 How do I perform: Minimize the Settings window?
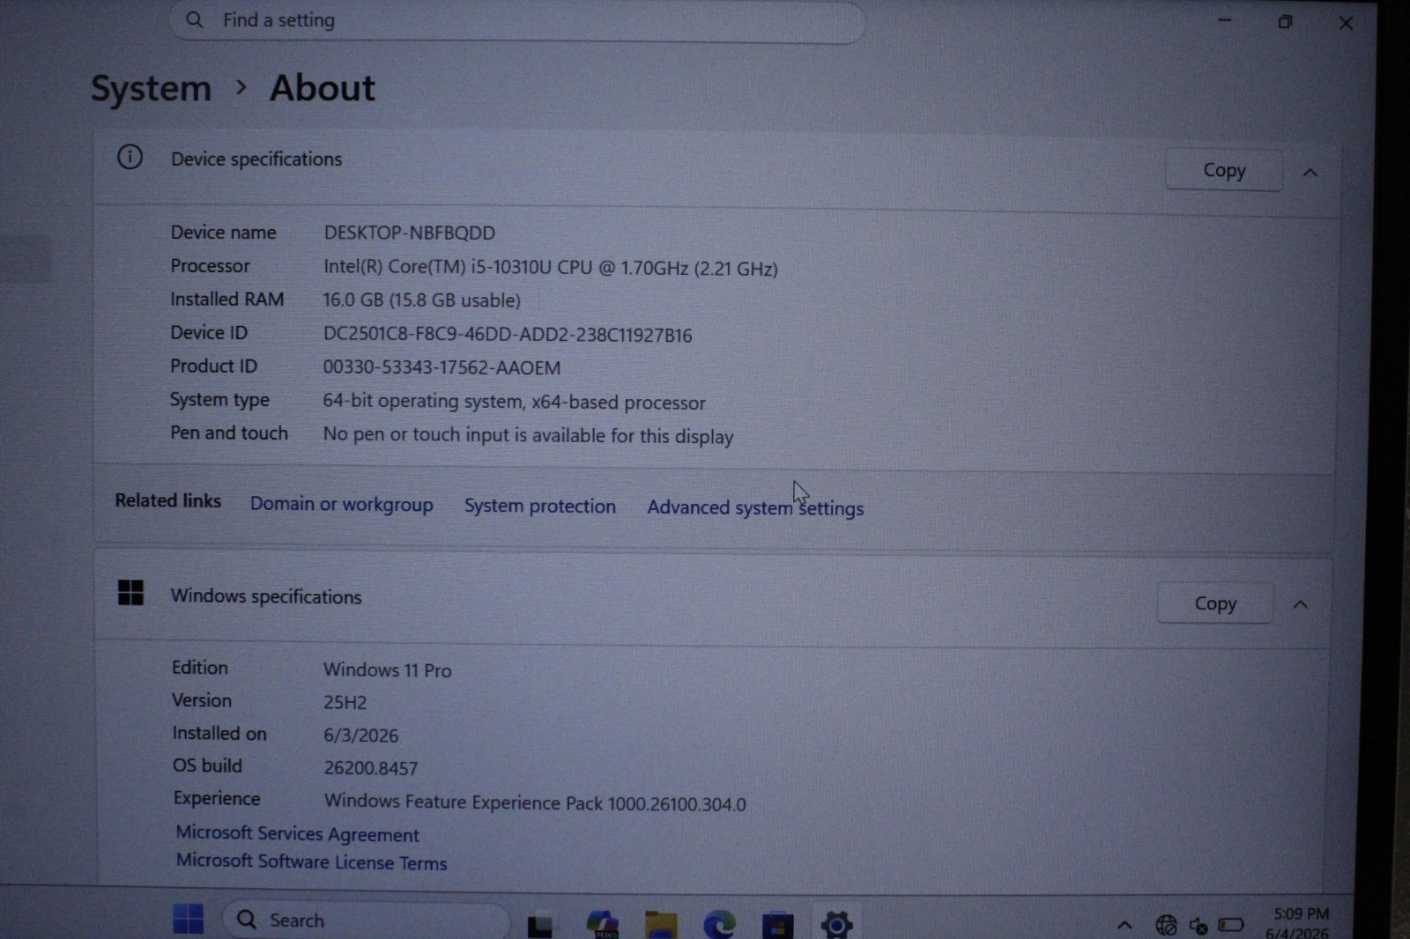[1225, 20]
